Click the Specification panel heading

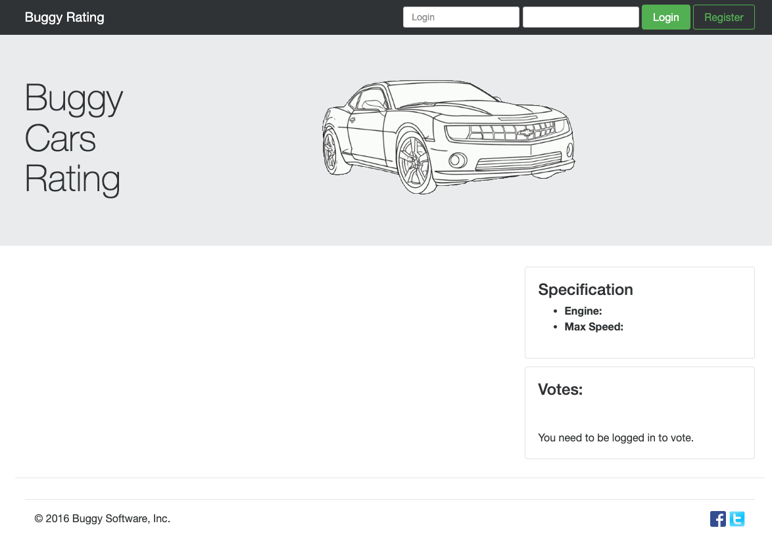pyautogui.click(x=585, y=289)
